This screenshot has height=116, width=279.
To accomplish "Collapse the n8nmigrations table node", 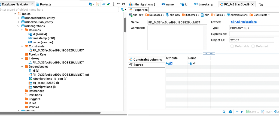I will point(19,26).
